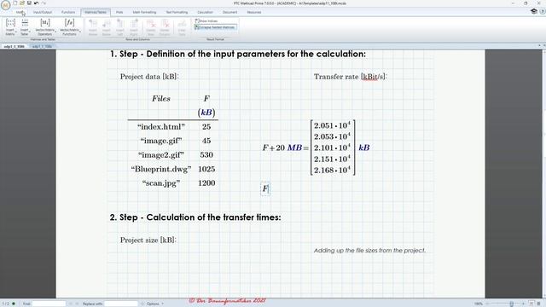The height and width of the screenshot is (307, 546).
Task: Click the "1. Step - Definition of the input parameters" heading
Action: tap(238, 54)
